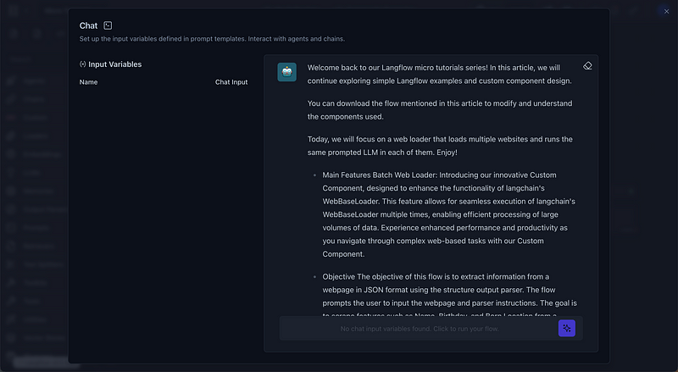678x372 pixels.
Task: Click the "You can download the flow" paragraph
Action: (439, 109)
